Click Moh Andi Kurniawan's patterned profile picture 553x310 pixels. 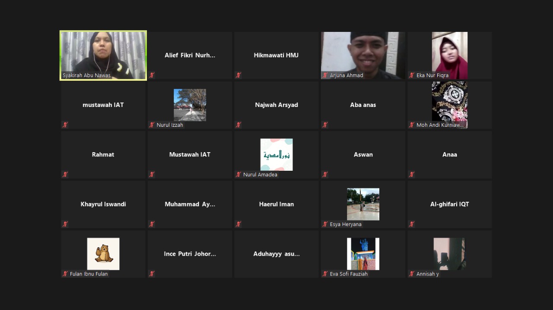pos(449,102)
